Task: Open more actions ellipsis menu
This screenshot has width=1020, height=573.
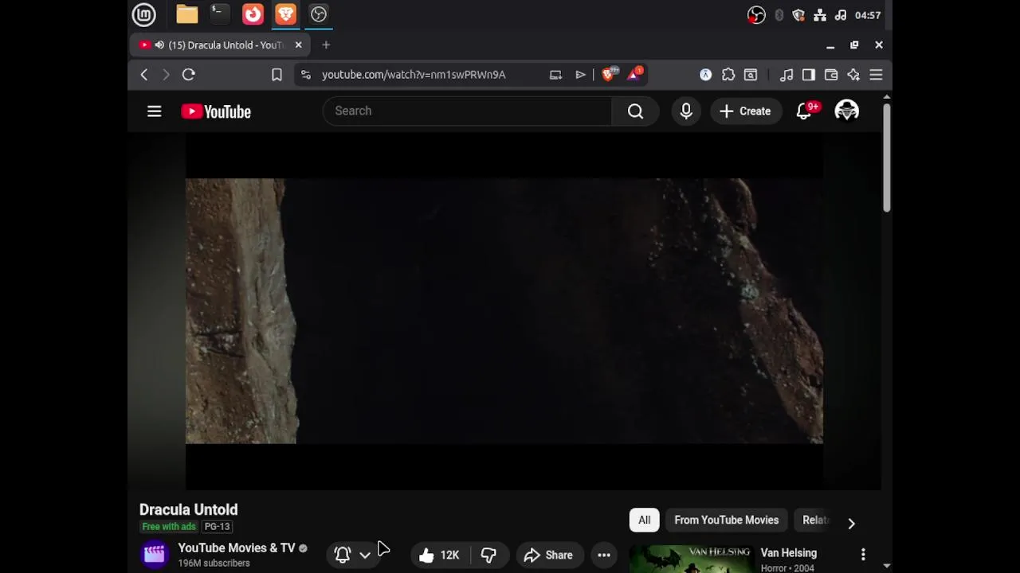Action: click(x=604, y=555)
